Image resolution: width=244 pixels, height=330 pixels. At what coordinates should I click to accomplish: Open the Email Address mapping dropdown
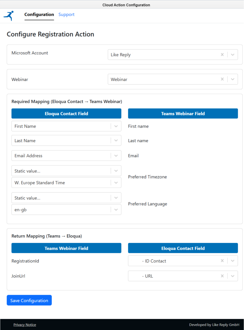coord(116,155)
